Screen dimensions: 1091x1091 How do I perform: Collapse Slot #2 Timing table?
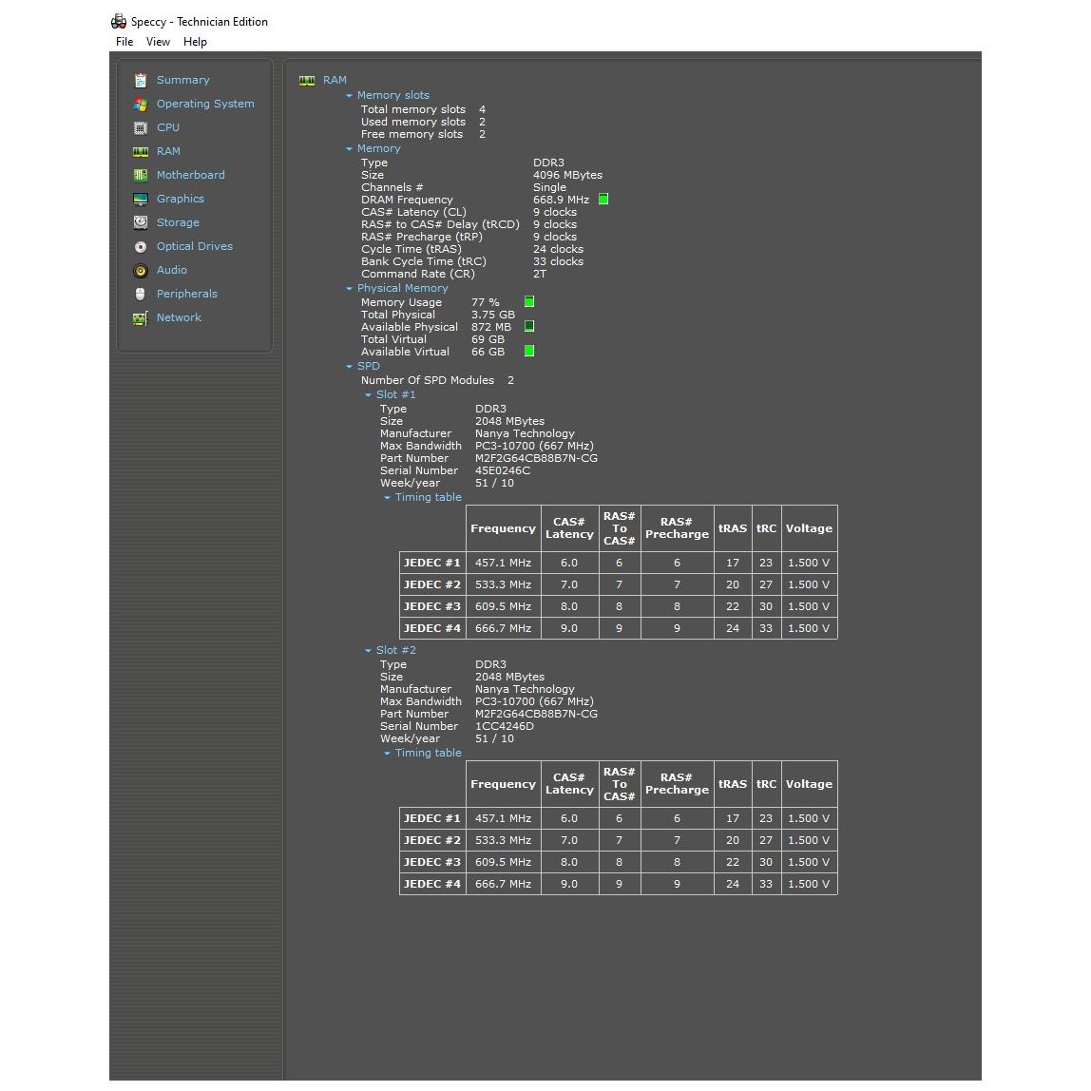click(387, 754)
